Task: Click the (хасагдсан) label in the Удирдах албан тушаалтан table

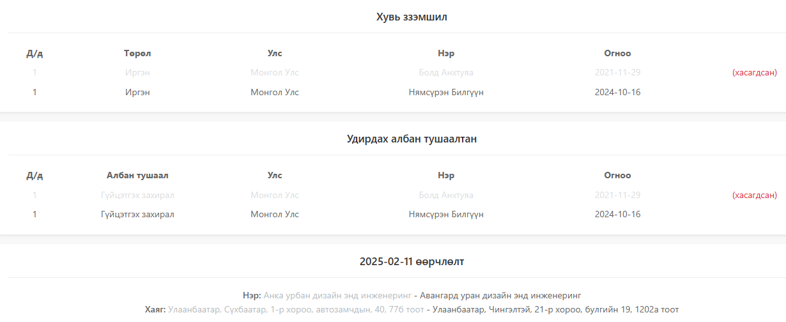Action: click(x=754, y=195)
